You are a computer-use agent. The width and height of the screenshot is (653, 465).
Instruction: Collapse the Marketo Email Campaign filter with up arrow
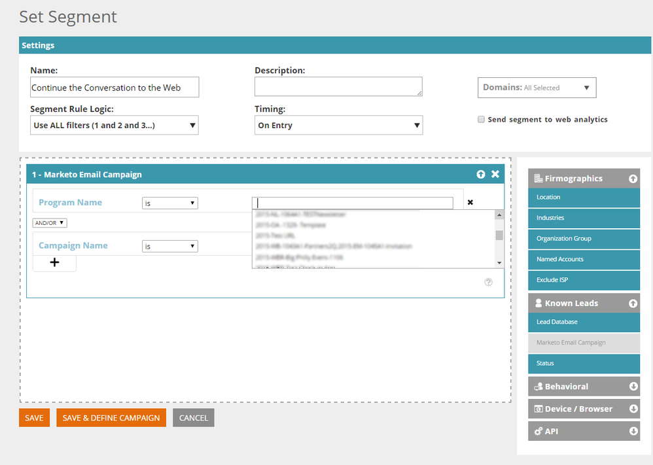pyautogui.click(x=481, y=175)
